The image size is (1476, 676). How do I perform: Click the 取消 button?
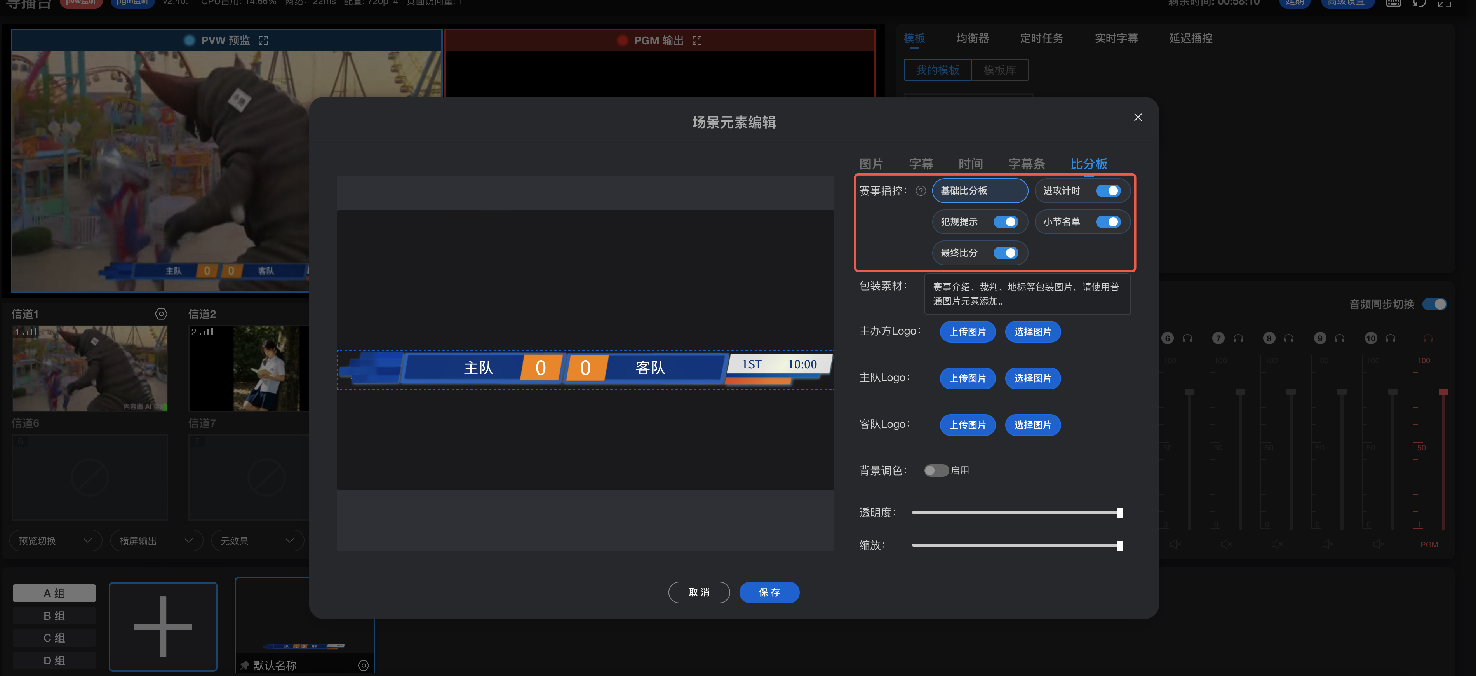point(699,592)
